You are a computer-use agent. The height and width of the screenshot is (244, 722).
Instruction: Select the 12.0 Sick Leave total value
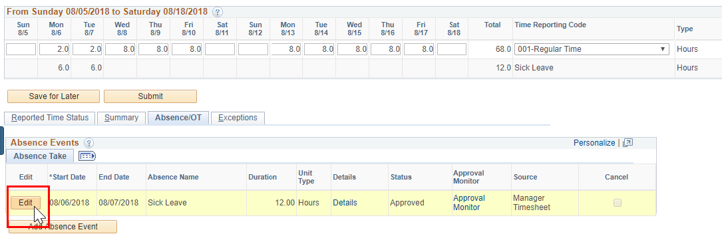coord(503,68)
